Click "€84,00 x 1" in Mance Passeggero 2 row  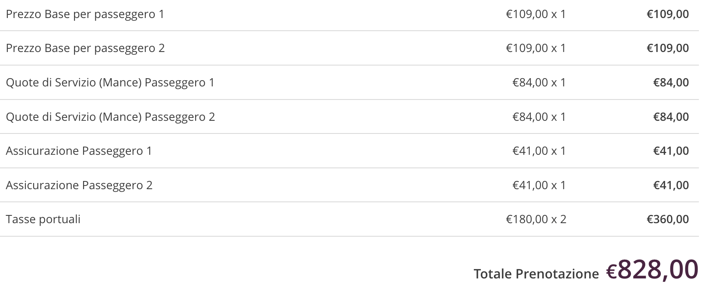pos(539,117)
